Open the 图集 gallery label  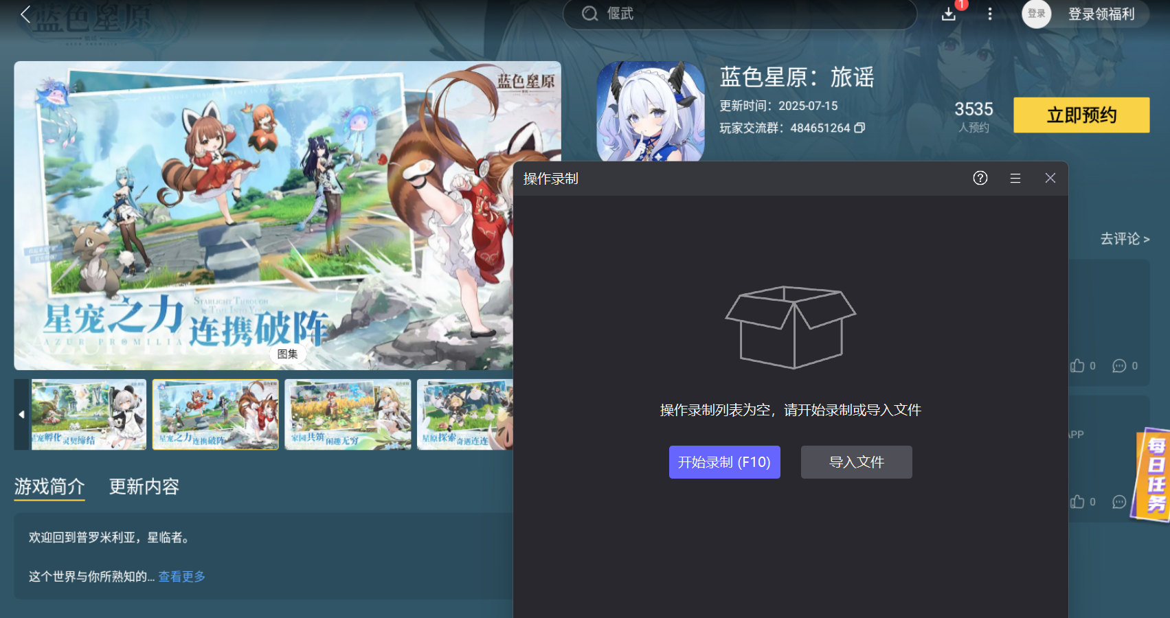[287, 354]
